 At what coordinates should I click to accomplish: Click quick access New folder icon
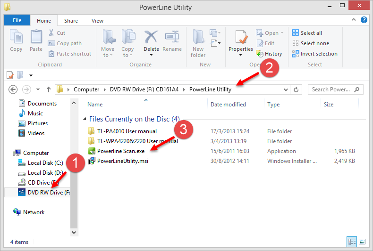click(20, 75)
